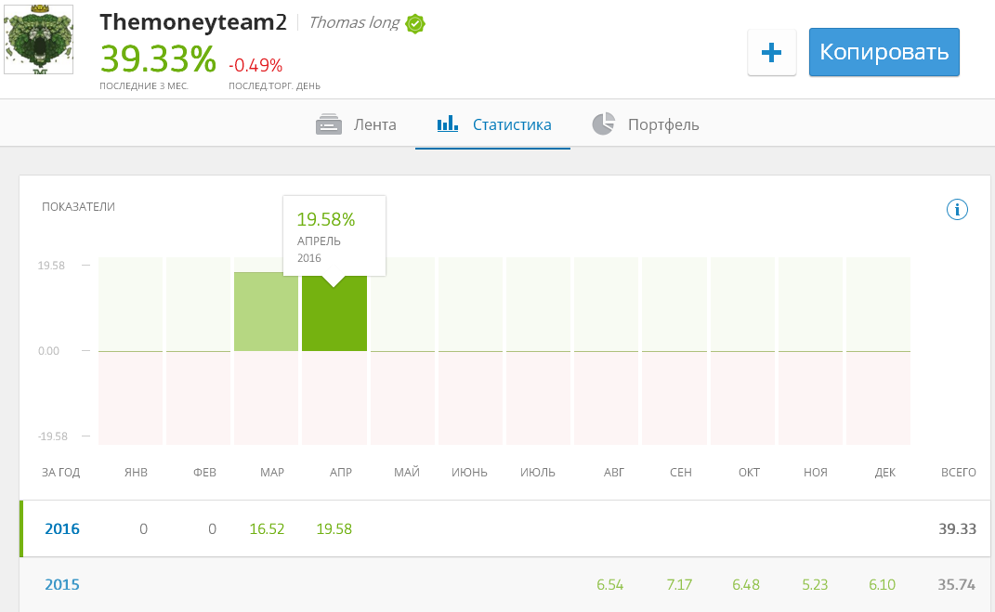
Task: Click the Themoneyteam2 username heading
Action: 193,22
